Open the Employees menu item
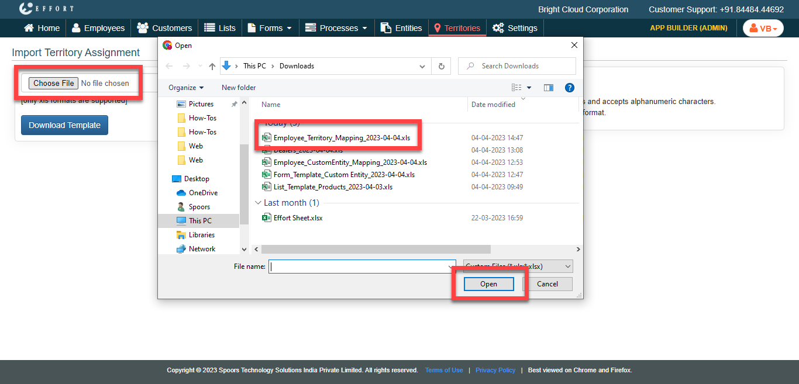Screen dimensions: 799x384 coord(98,28)
